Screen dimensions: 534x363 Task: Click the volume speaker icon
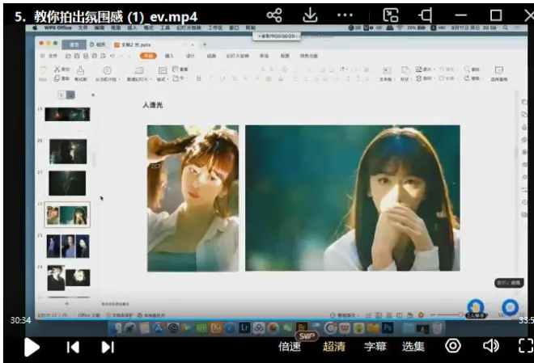point(490,346)
